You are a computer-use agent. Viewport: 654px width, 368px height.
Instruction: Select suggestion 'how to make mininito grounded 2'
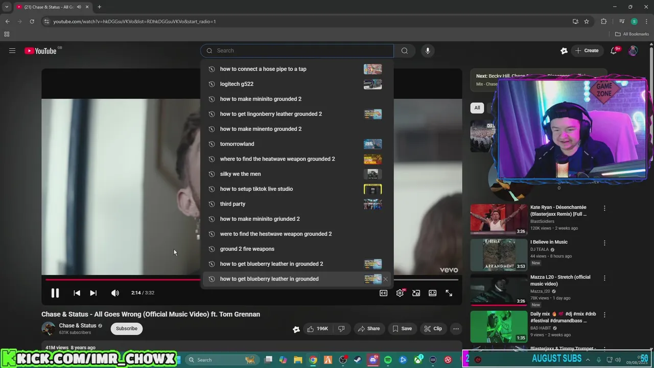(297, 99)
